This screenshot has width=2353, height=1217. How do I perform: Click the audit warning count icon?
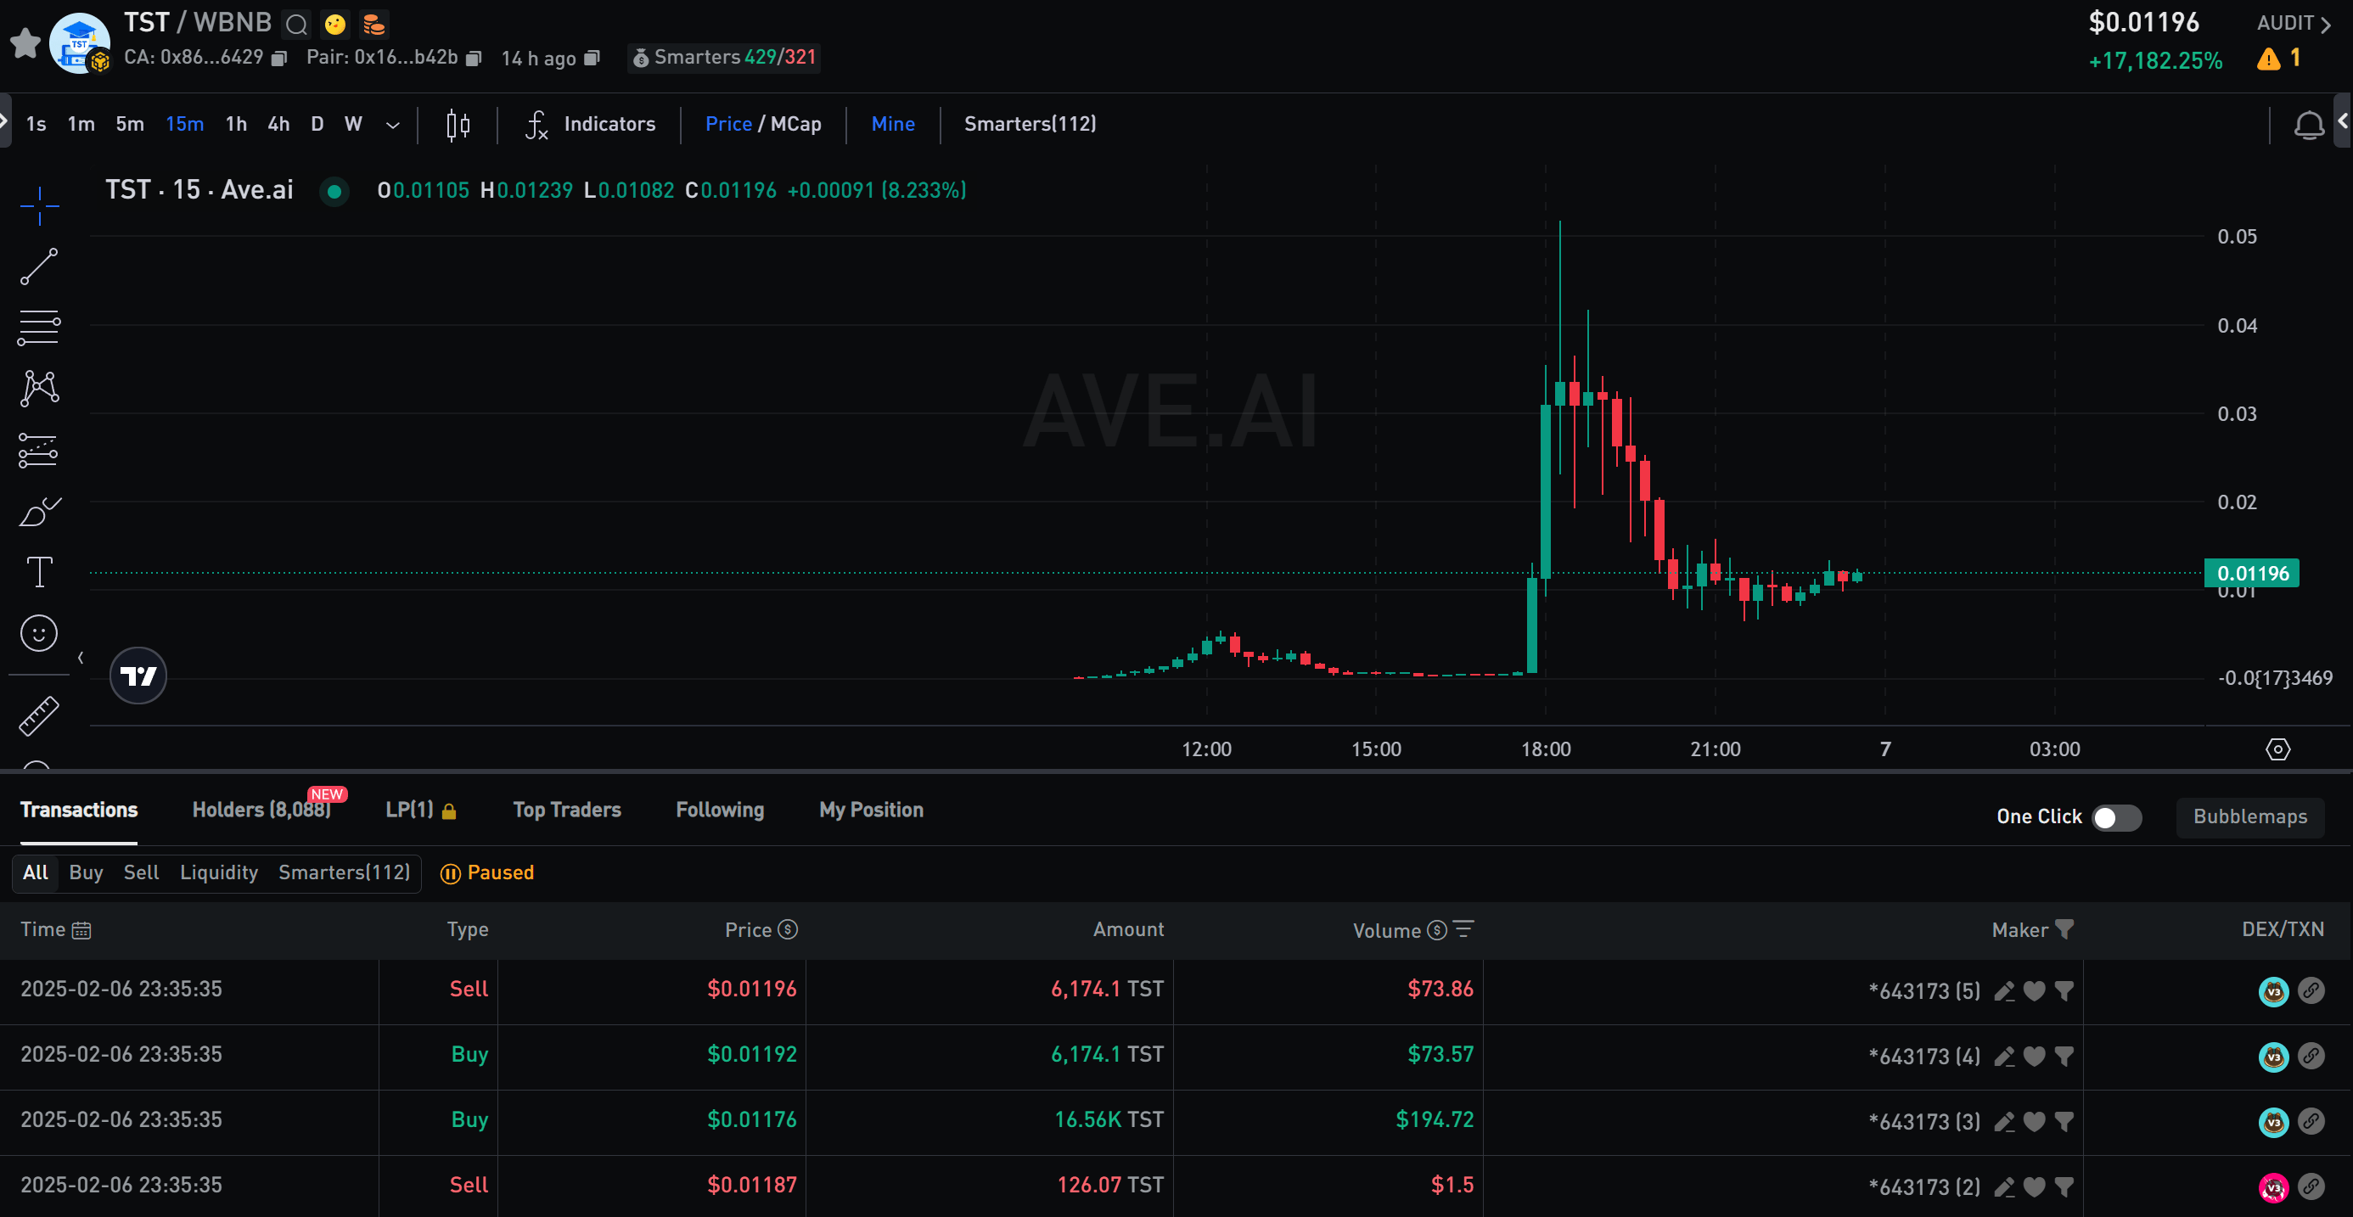[2279, 59]
